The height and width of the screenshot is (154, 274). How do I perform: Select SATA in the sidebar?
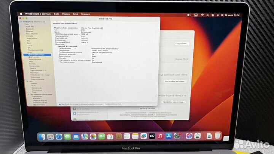[x=30, y=45]
